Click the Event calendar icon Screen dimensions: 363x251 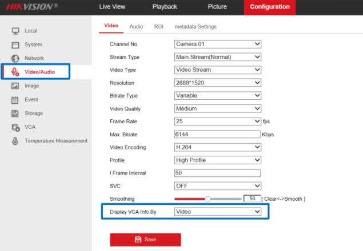[15, 100]
